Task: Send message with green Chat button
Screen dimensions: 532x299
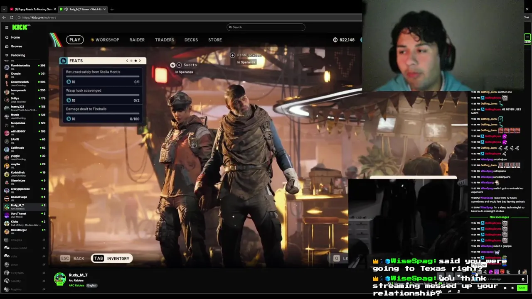Action: tap(522, 288)
